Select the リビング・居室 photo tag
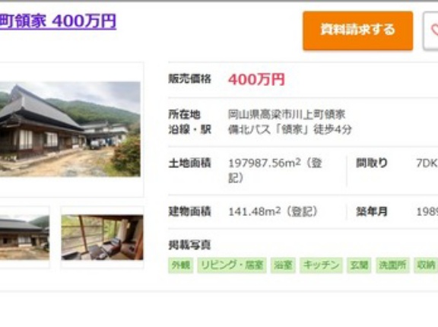This screenshot has height=327, width=438. coord(232,265)
